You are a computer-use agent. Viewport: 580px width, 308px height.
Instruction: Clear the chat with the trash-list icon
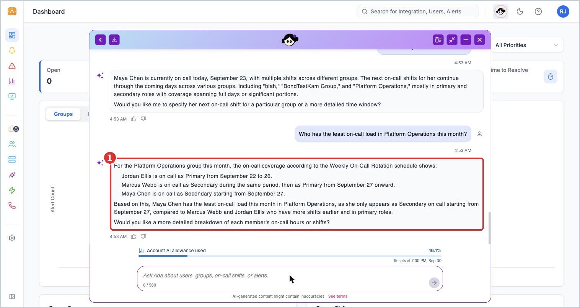coord(438,40)
